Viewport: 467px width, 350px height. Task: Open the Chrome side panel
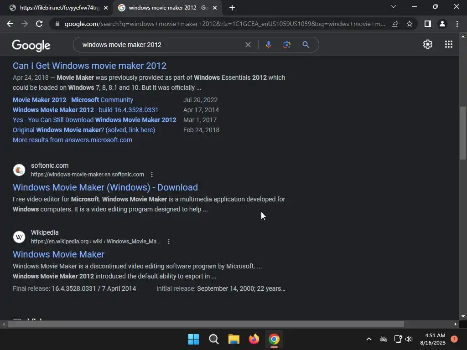coord(428,24)
